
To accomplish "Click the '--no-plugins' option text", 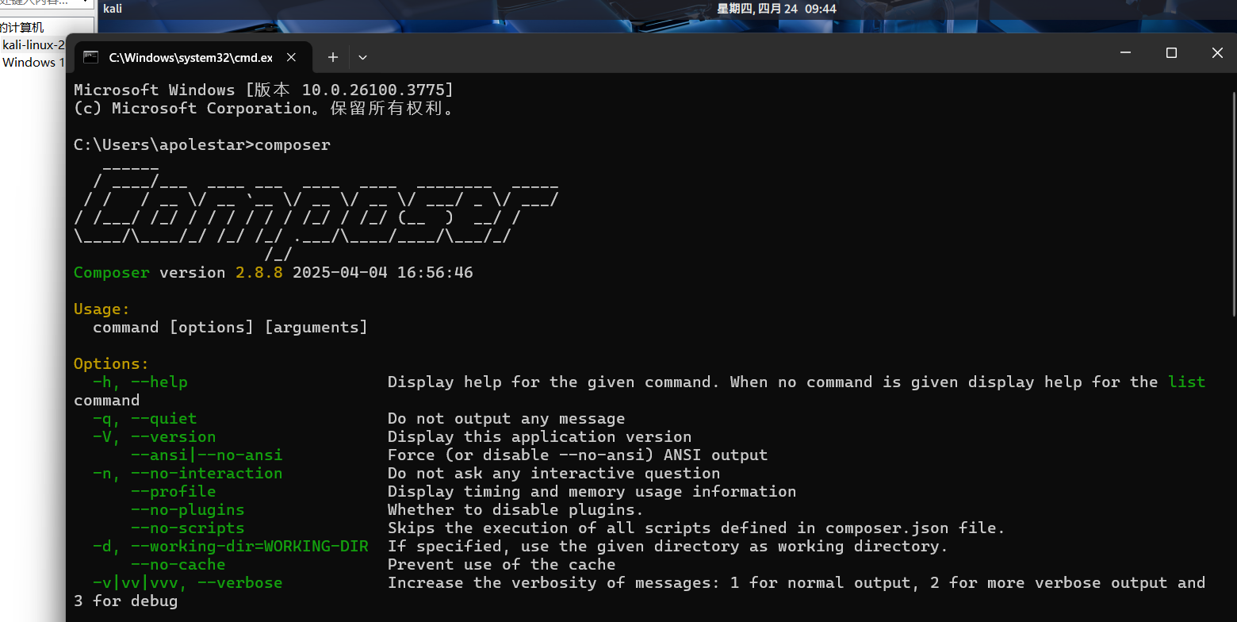I will click(188, 510).
